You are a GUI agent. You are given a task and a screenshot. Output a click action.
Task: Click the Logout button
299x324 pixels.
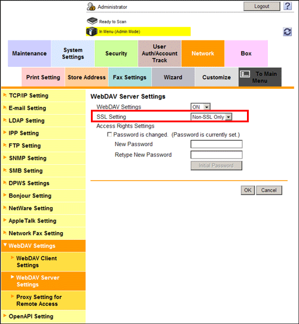click(x=262, y=7)
